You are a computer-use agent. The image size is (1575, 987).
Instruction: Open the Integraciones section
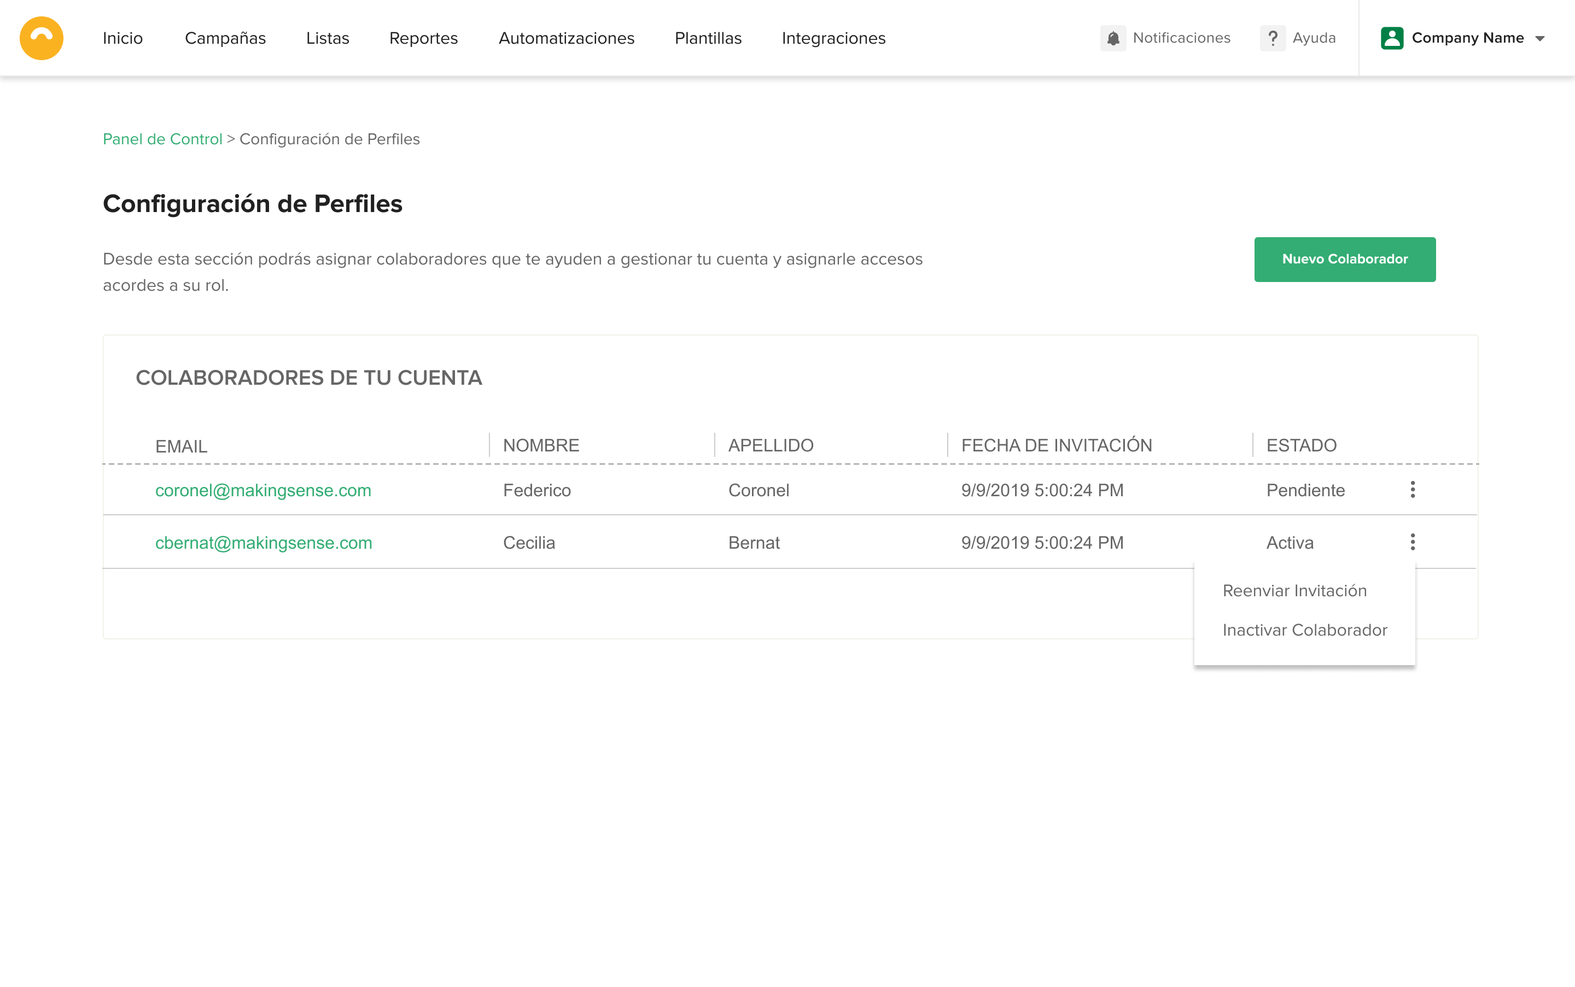833,38
